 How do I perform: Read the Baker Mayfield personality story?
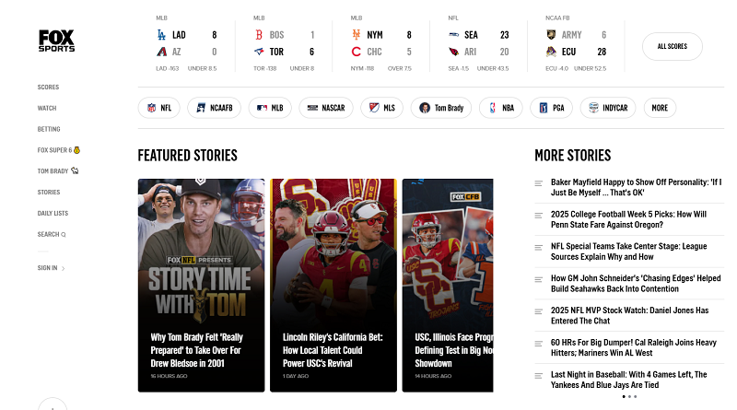coord(635,188)
